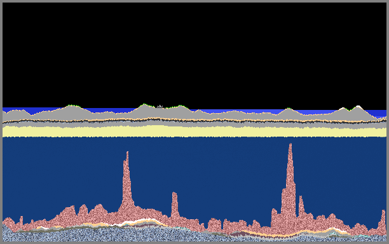Click the black sky area above the terrain
This screenshot has height=244, width=389.
194,53
